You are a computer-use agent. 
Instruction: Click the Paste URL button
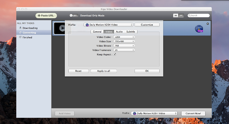(46, 16)
